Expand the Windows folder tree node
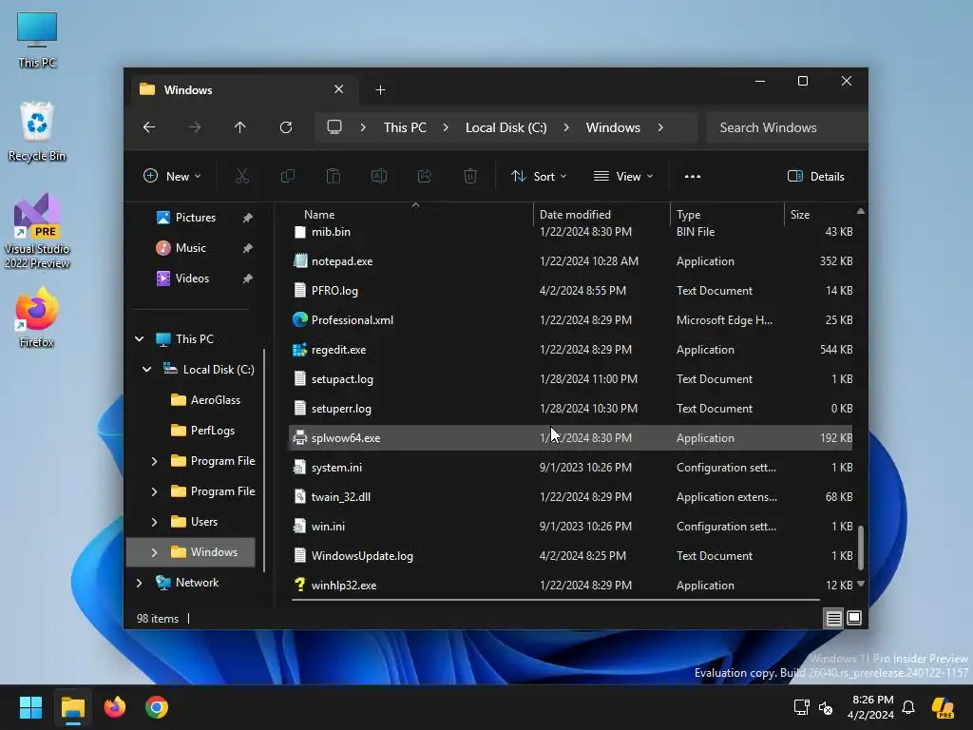 click(x=155, y=552)
